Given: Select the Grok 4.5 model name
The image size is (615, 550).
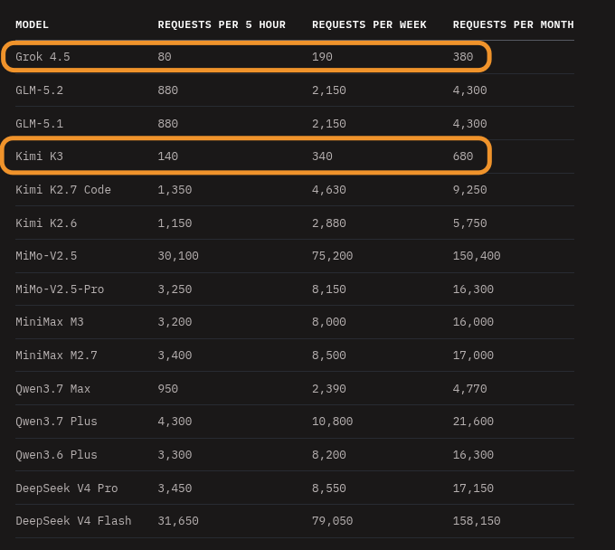Looking at the screenshot, I should tap(43, 57).
